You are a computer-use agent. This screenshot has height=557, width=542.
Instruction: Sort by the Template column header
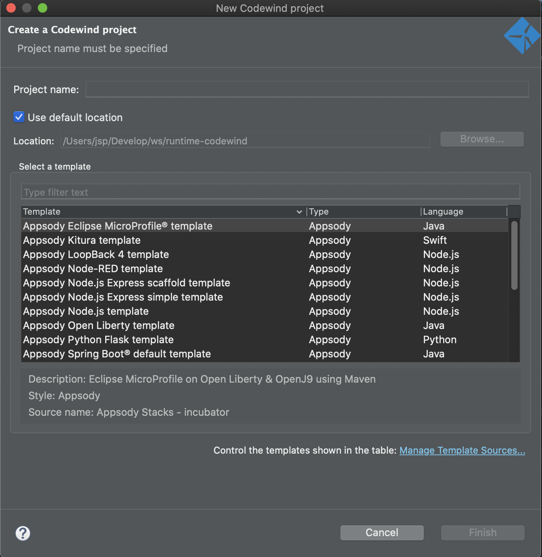point(163,212)
